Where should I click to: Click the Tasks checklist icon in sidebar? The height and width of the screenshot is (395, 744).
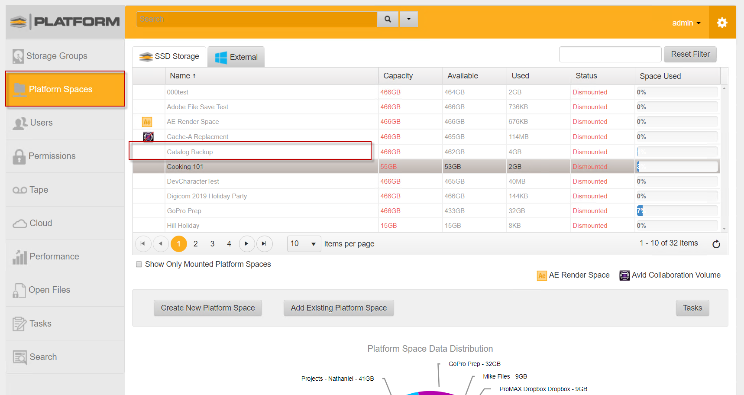click(x=19, y=324)
